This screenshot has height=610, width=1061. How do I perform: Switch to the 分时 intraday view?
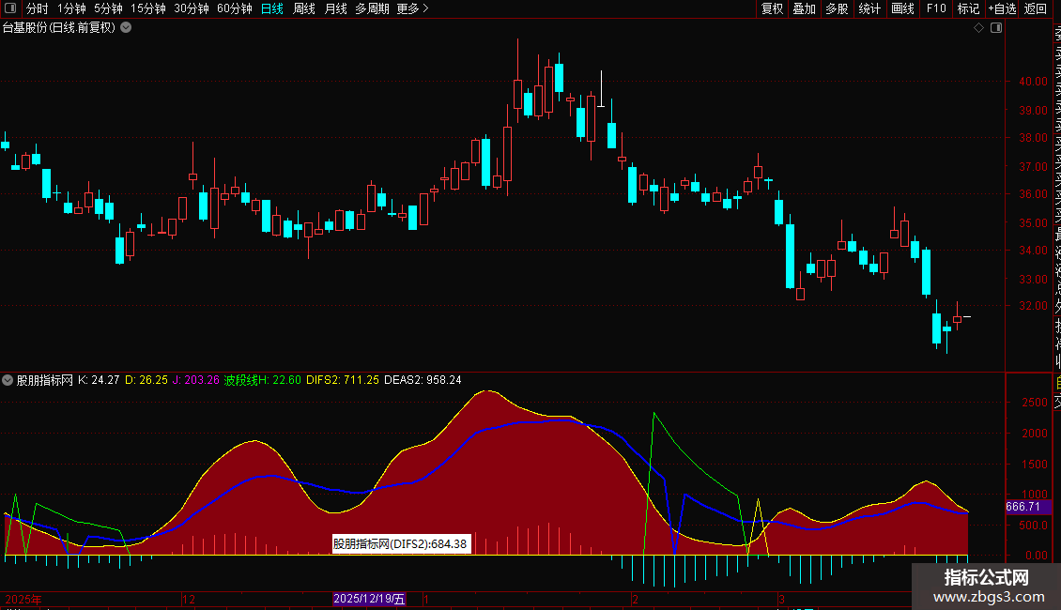click(x=37, y=8)
